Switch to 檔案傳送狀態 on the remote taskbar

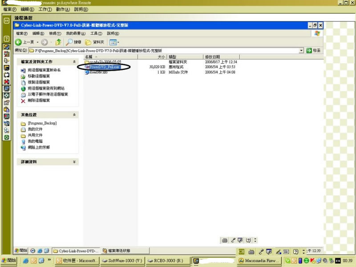125,251
